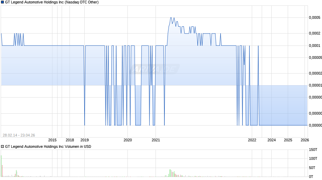Click the 50T volume axis value
The width and height of the screenshot is (322, 180).
point(312,168)
